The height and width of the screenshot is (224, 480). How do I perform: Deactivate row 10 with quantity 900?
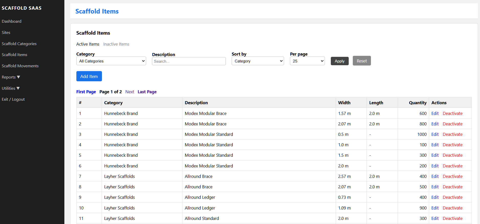click(452, 208)
